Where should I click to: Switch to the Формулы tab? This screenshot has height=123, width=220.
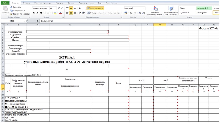[59, 3]
